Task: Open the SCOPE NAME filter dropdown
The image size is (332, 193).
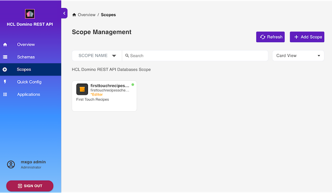Action: pos(97,56)
